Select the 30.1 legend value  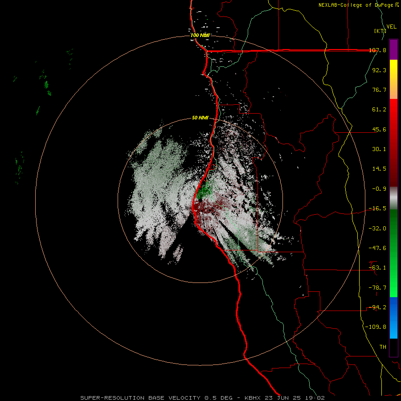pos(379,149)
